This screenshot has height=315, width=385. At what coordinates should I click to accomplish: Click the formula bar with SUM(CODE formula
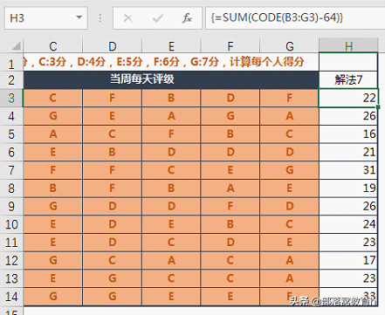coord(295,18)
